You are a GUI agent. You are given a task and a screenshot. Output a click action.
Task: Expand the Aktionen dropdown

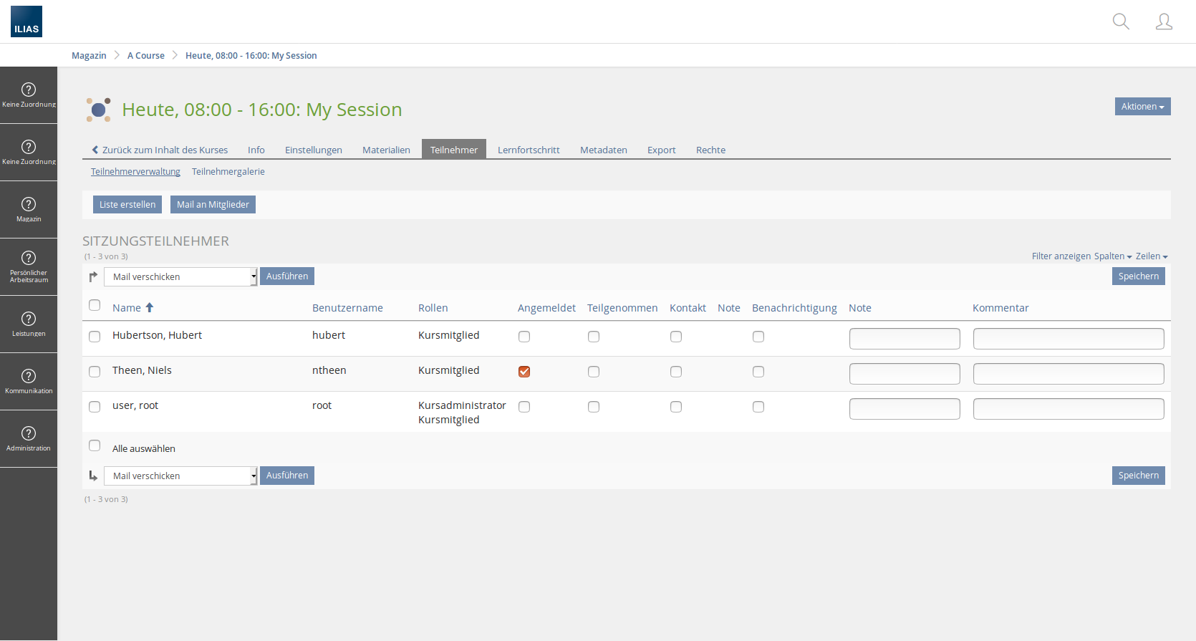(x=1142, y=107)
